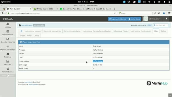This screenshot has height=97, width=172.
Task: Click administrador contact link in footer
Action: (x=33, y=84)
